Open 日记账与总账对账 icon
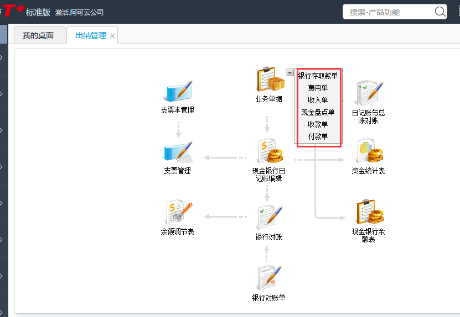Image resolution: width=460 pixels, height=317 pixels. coord(369,93)
